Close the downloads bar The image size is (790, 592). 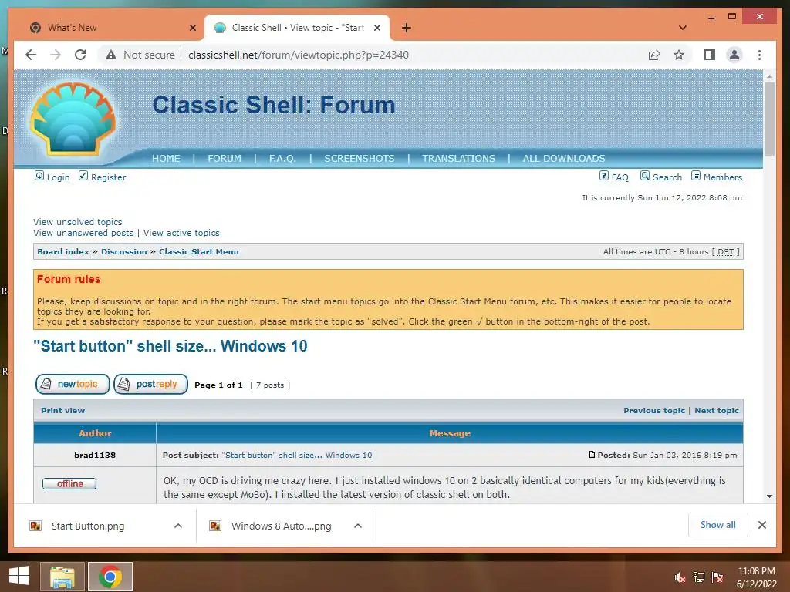761,525
